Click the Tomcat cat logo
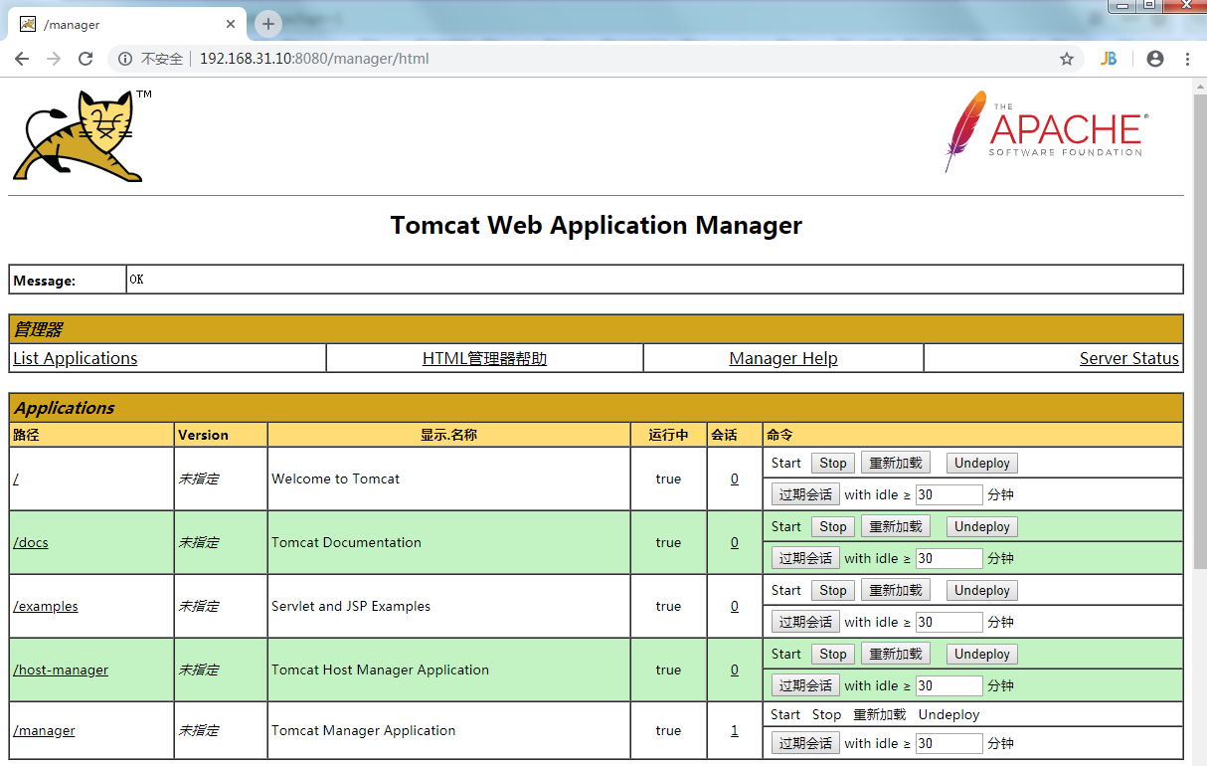This screenshot has height=766, width=1207. 78,135
